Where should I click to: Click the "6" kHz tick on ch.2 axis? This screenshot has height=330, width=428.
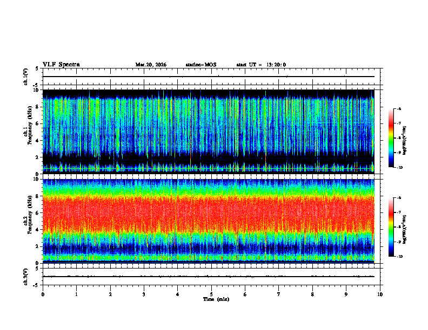[37, 213]
